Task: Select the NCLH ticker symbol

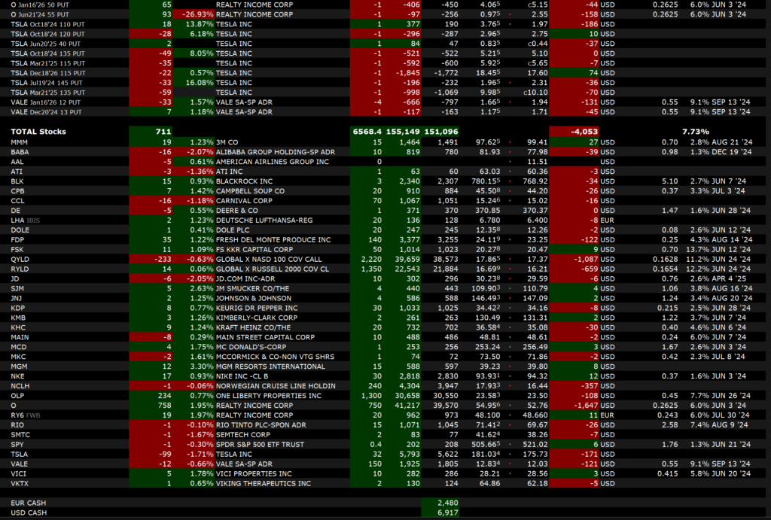Action: click(x=21, y=385)
